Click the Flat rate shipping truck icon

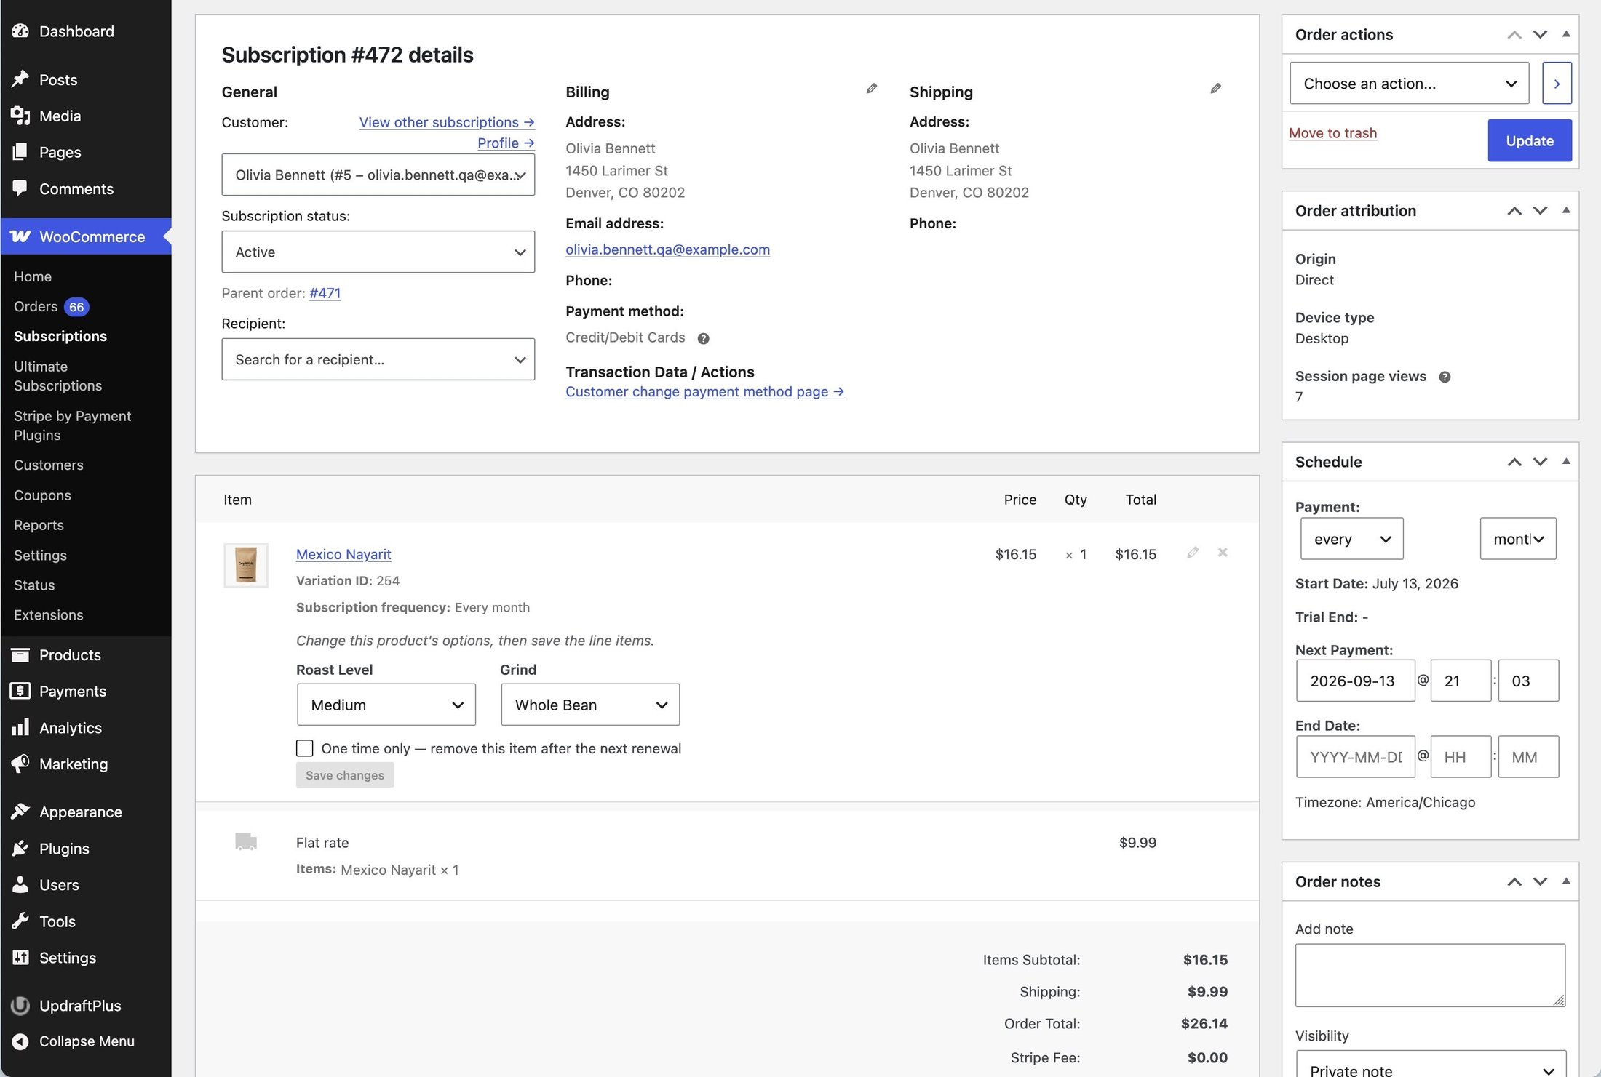point(246,841)
